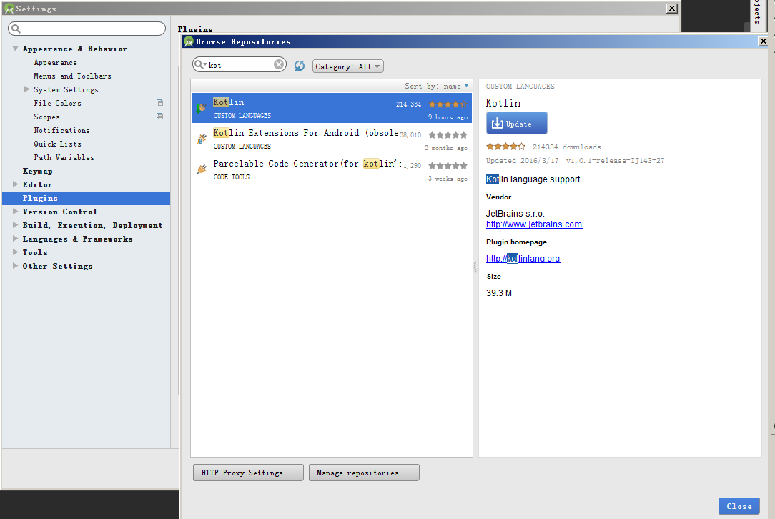Clear the plugin search field text

click(279, 65)
